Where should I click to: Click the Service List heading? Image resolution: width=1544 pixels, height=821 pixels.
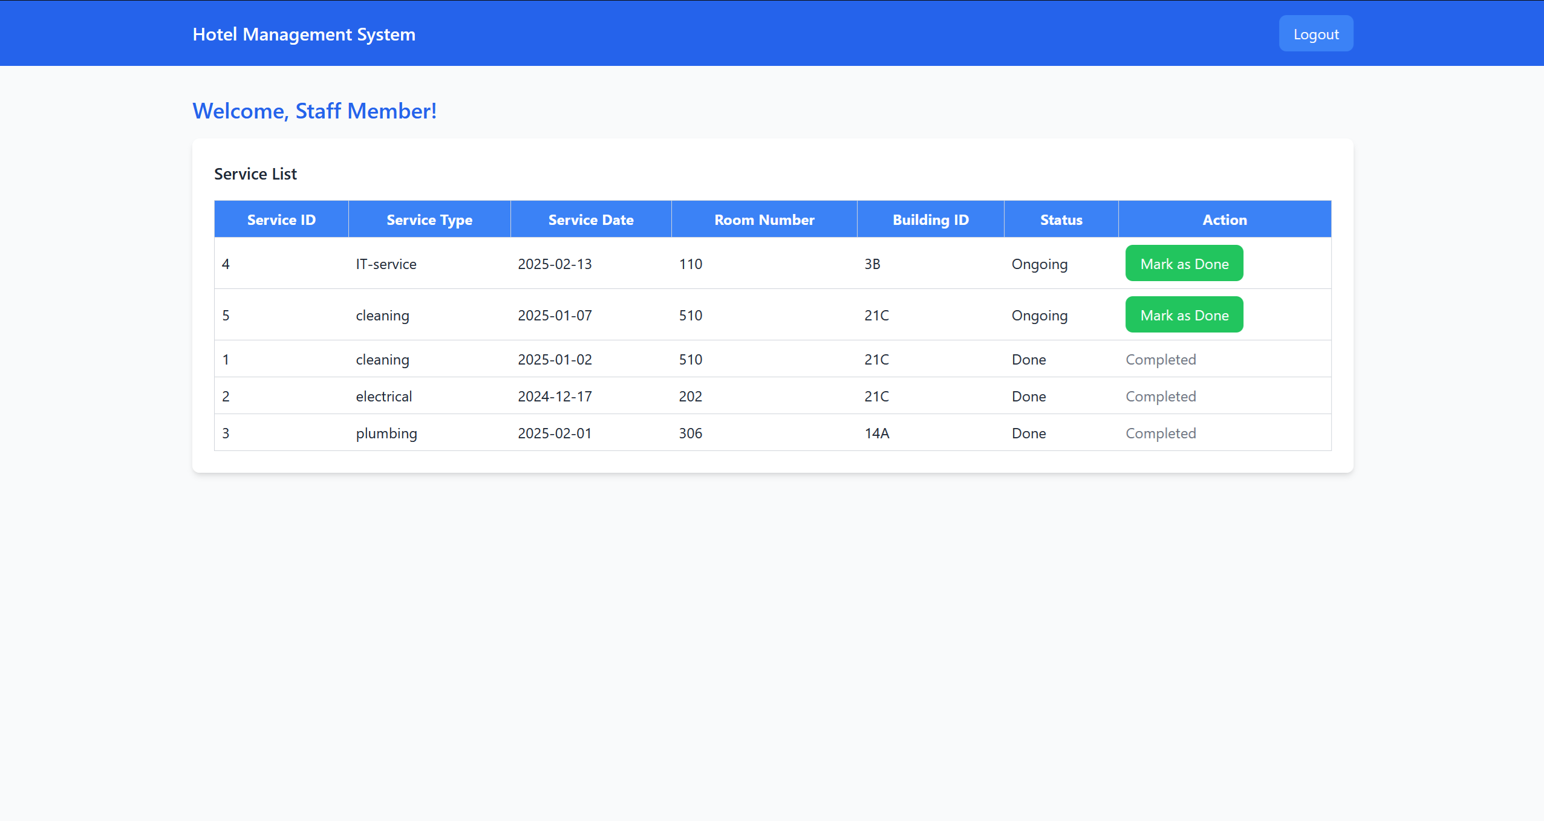point(255,174)
